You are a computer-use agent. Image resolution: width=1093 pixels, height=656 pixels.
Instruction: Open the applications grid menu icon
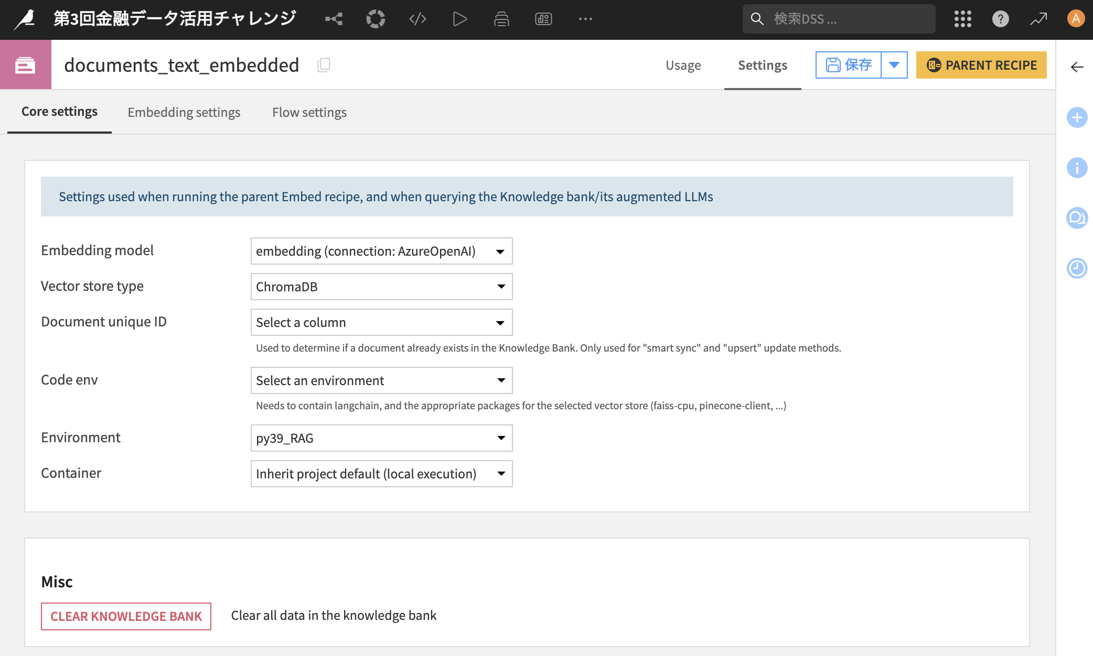962,19
